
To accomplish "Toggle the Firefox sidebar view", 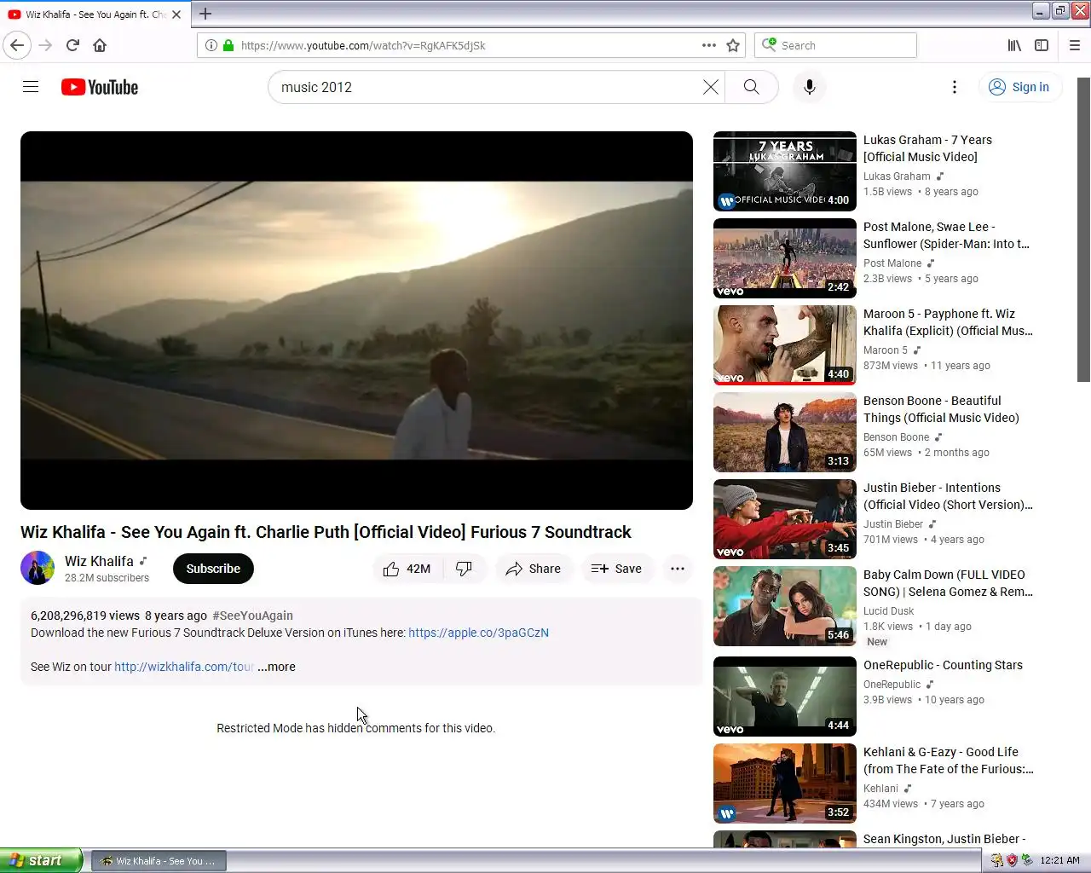I will point(1042,45).
